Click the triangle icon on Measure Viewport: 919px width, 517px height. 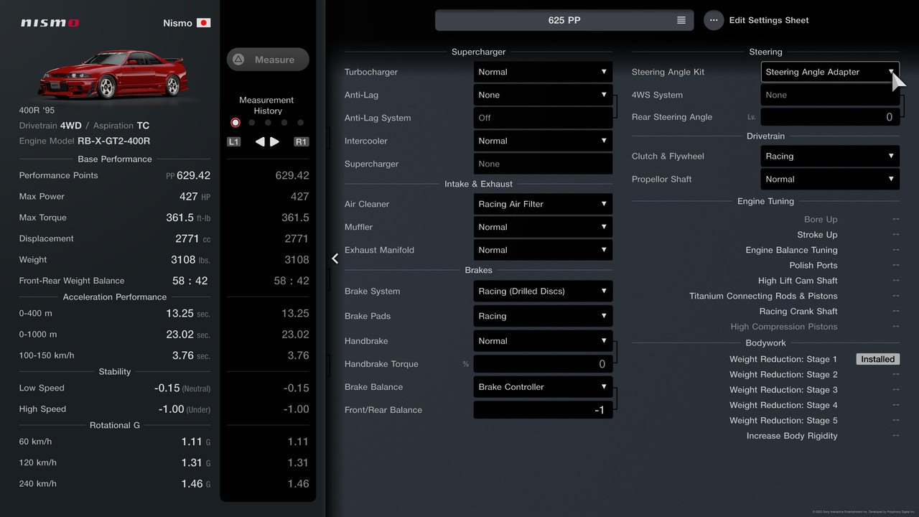click(x=238, y=60)
